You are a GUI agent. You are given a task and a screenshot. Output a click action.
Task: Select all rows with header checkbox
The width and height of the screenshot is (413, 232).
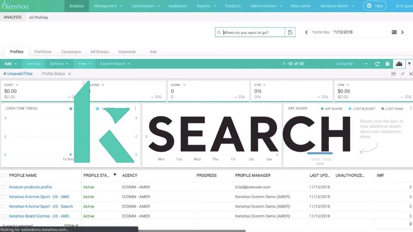pos(3,175)
